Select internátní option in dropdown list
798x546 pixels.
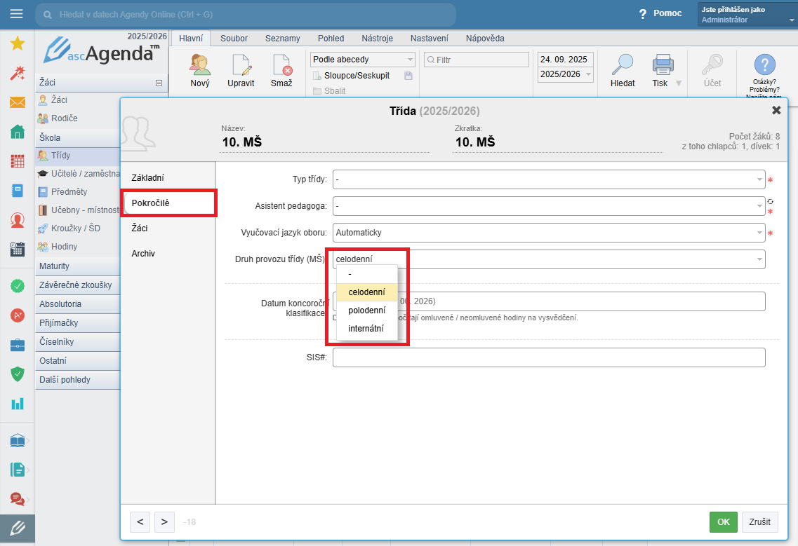[x=366, y=328]
